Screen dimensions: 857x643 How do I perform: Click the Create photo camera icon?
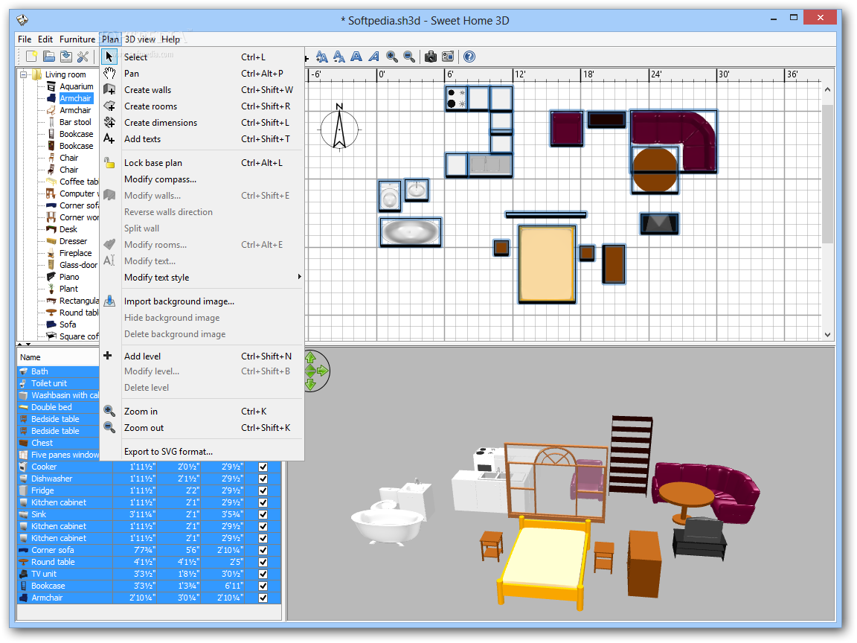[x=431, y=57]
